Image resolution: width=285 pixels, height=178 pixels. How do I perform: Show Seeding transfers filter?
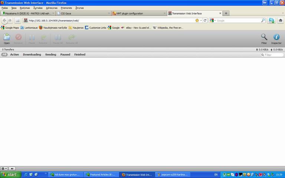pos(51,55)
